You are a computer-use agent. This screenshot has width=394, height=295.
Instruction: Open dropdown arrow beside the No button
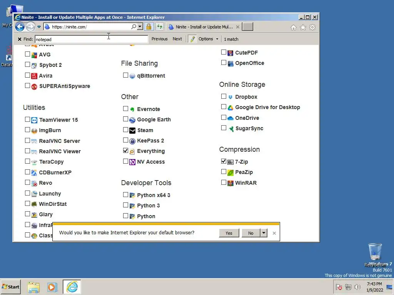(264, 233)
